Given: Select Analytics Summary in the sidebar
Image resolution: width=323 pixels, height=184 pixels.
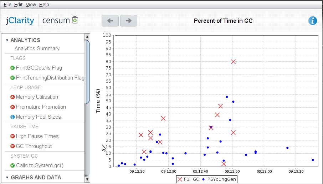Looking at the screenshot, I should (x=37, y=48).
